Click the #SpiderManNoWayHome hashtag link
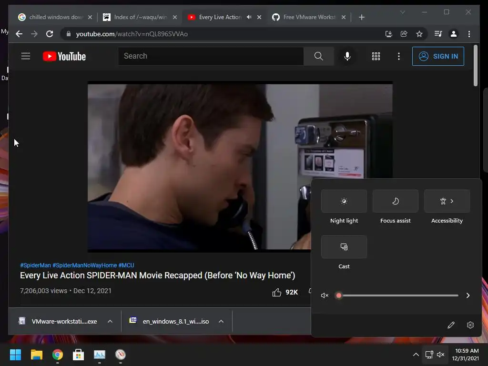 click(x=85, y=265)
